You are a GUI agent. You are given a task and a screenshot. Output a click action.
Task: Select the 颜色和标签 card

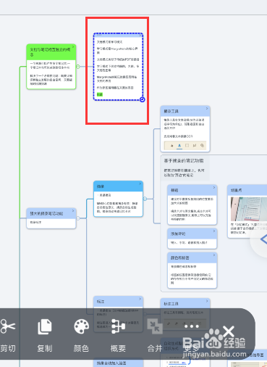[192, 271]
